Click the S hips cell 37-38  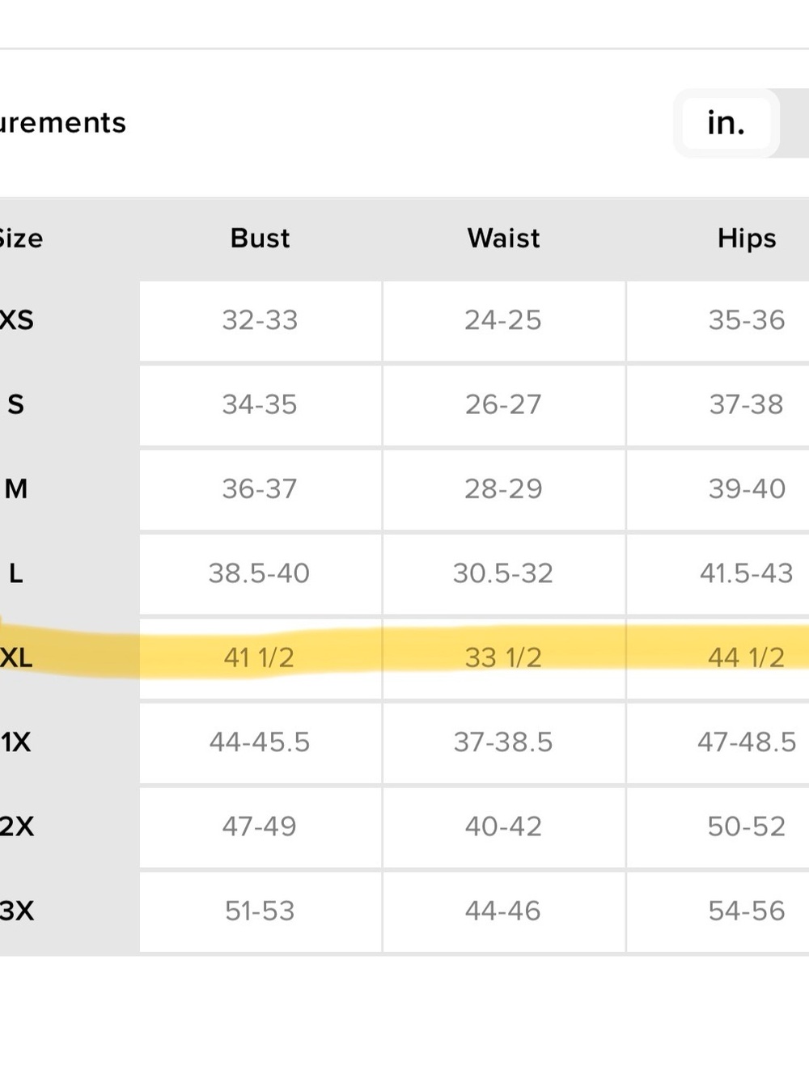718,404
